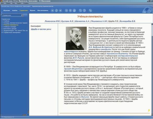Open the Сервис menu

pos(19,3)
